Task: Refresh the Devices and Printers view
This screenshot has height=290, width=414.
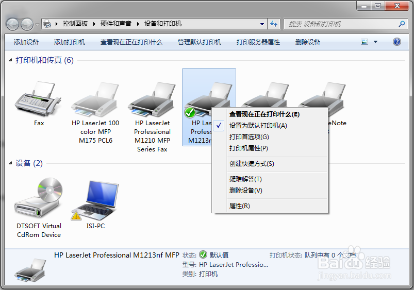Action: click(274, 24)
